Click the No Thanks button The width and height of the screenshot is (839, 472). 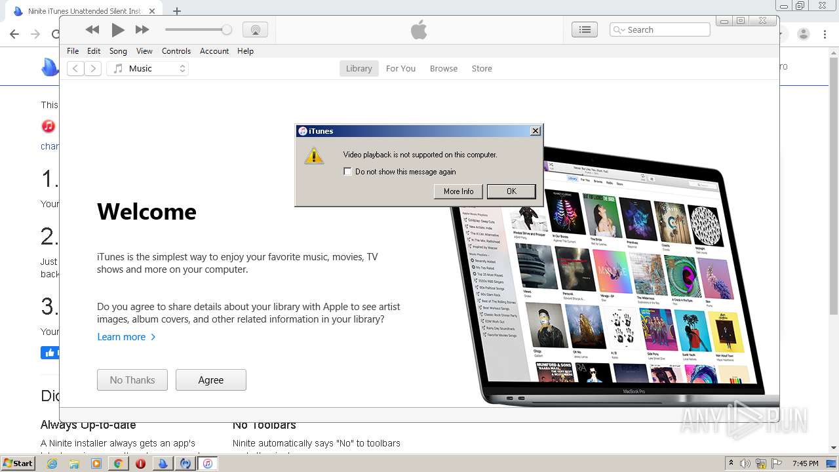[132, 380]
